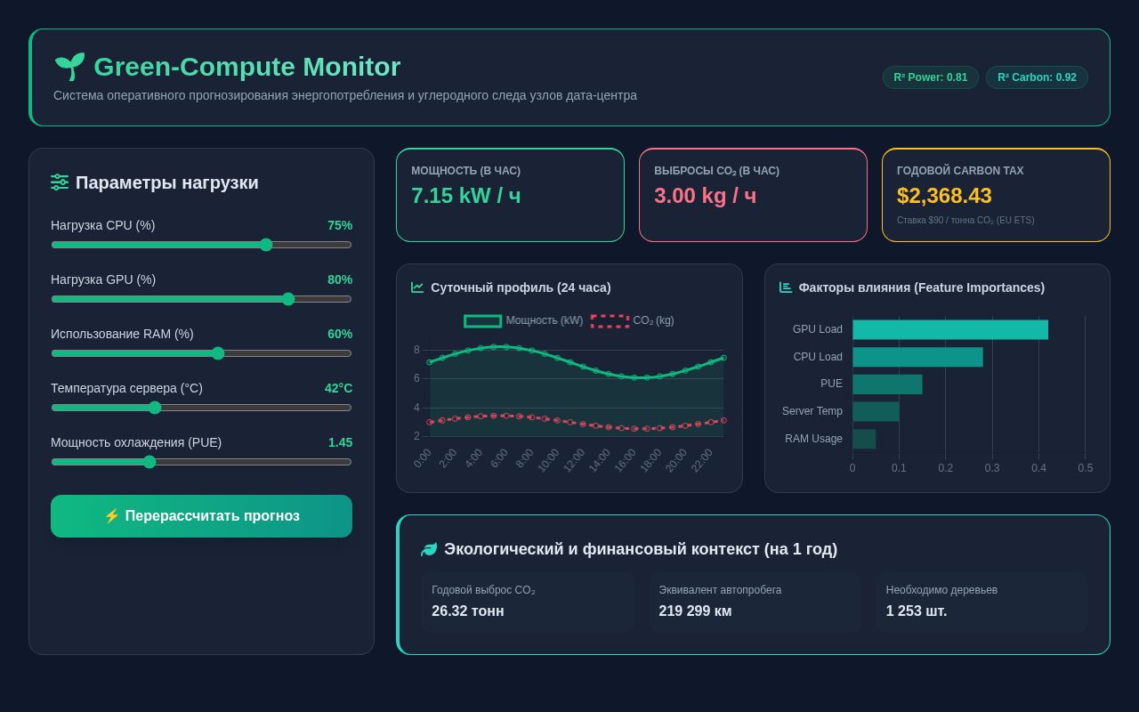
Task: Click the 1.45 PUE value
Action: tap(340, 442)
